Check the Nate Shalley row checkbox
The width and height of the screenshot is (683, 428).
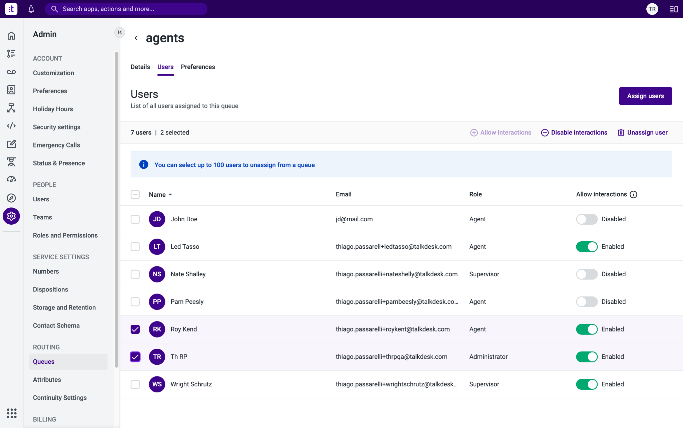point(135,274)
